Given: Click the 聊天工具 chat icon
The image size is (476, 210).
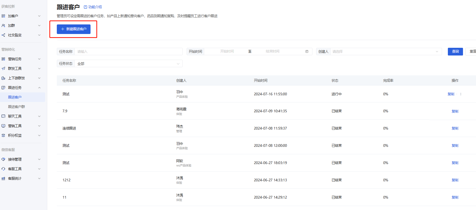Looking at the screenshot, I should [x=3, y=116].
